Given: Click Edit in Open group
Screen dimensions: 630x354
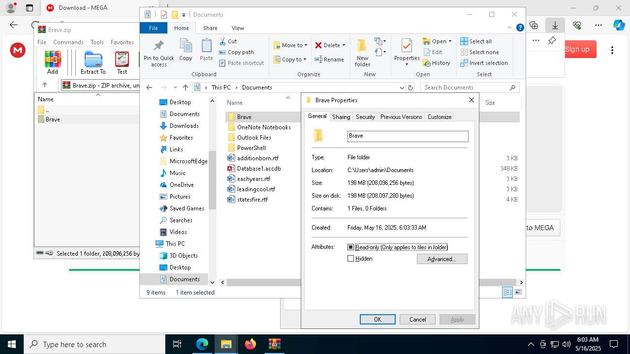Looking at the screenshot, I should (x=433, y=52).
